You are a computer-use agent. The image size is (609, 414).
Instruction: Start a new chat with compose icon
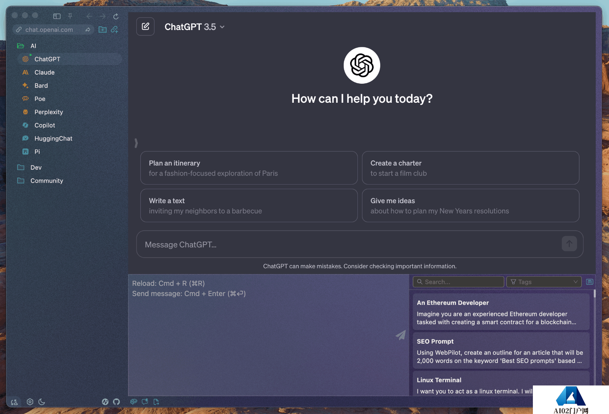145,27
